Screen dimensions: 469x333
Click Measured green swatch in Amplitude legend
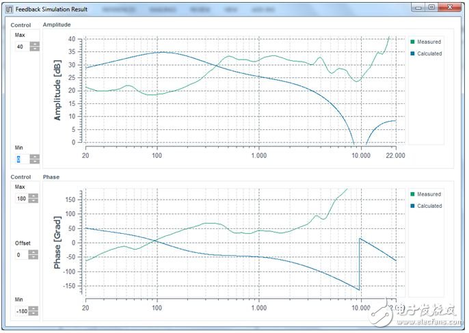pyautogui.click(x=413, y=42)
